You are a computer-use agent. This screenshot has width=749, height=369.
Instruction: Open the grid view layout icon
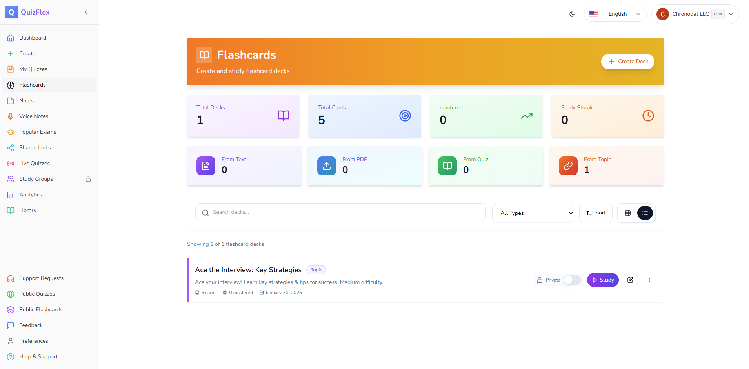click(627, 213)
